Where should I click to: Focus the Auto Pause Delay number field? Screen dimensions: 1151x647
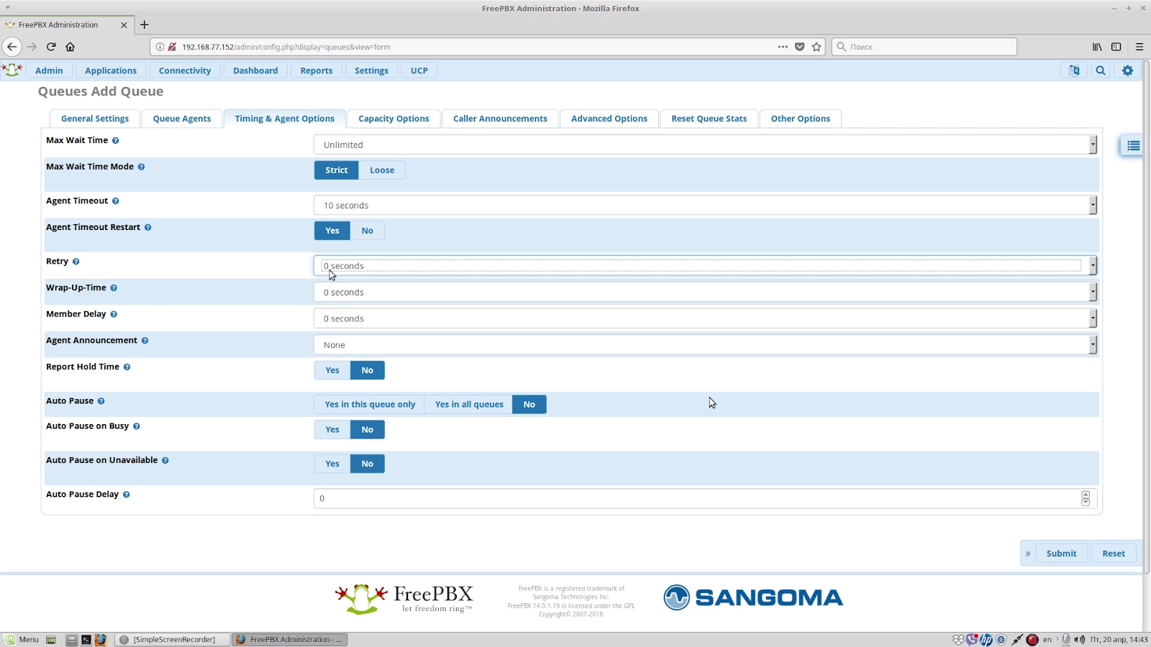click(x=705, y=498)
